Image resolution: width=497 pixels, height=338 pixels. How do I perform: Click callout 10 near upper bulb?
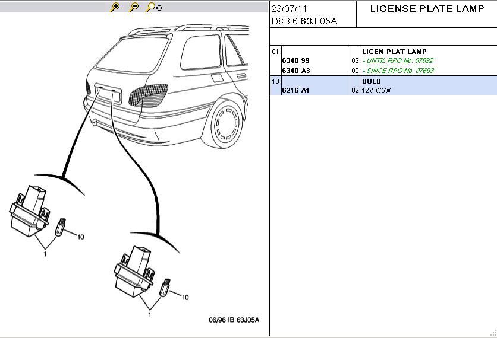pos(80,237)
